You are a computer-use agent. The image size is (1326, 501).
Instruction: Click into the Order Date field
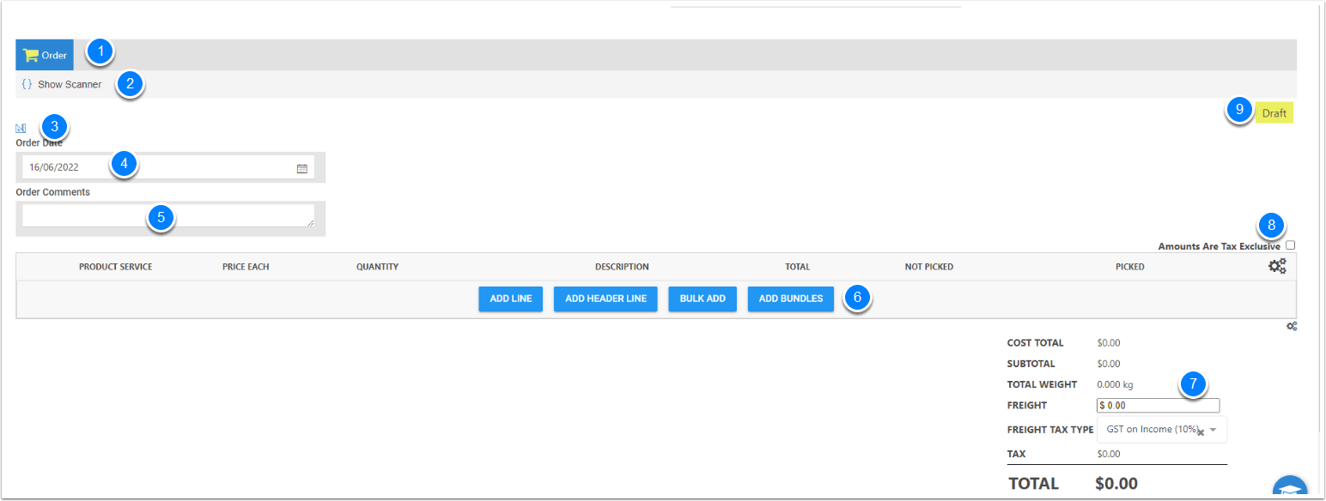pos(155,168)
